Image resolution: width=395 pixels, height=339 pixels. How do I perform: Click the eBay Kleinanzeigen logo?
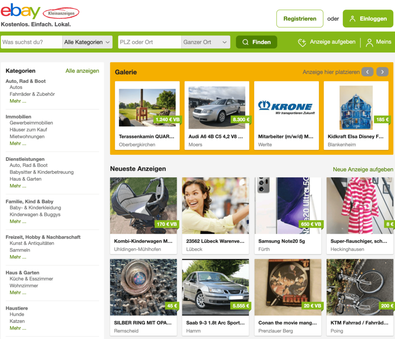[x=40, y=12]
